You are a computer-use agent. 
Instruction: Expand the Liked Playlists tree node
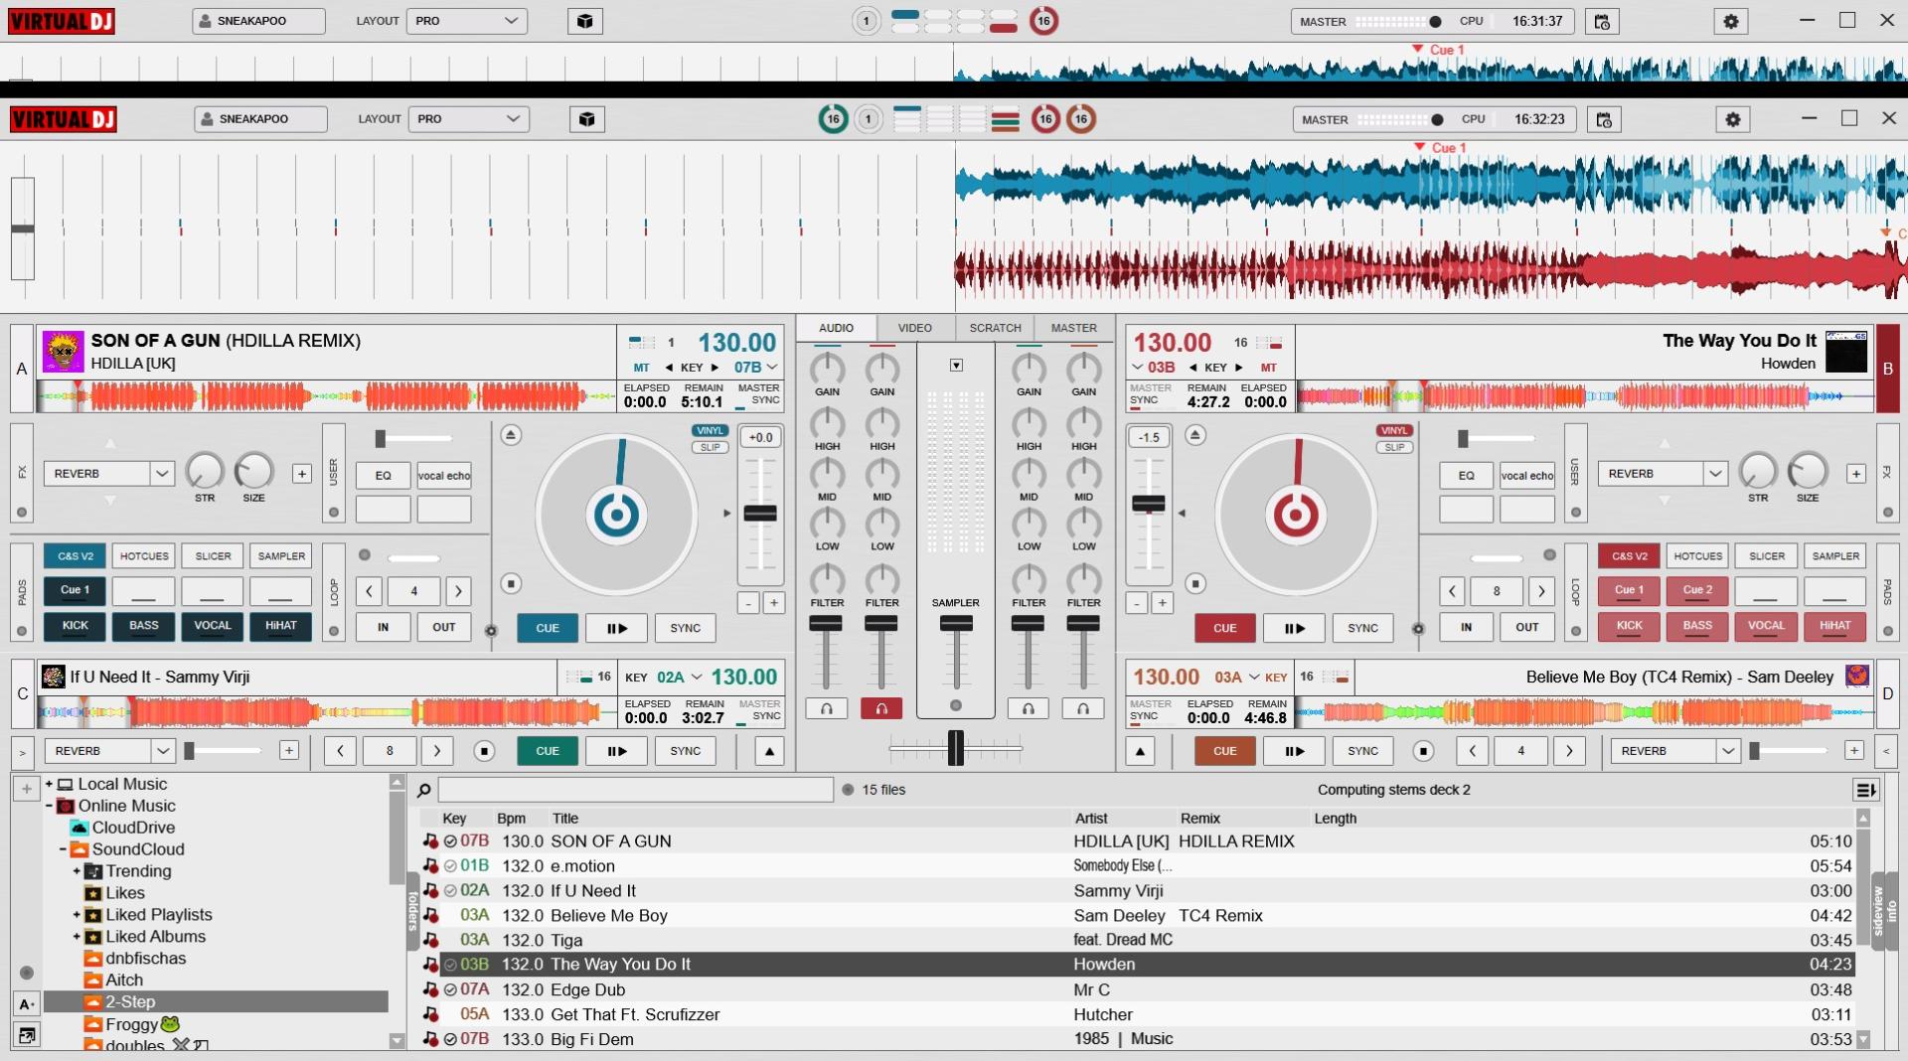point(77,915)
